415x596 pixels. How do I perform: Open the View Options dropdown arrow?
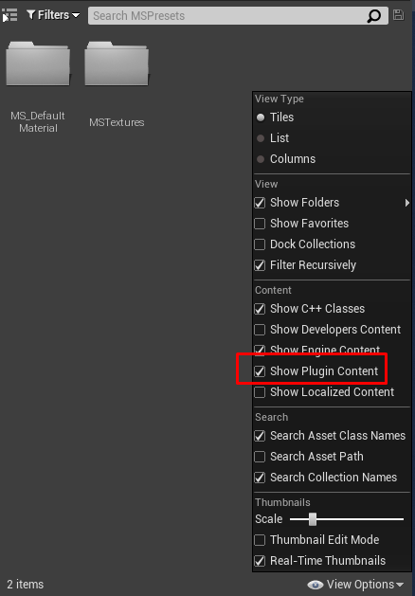400,585
